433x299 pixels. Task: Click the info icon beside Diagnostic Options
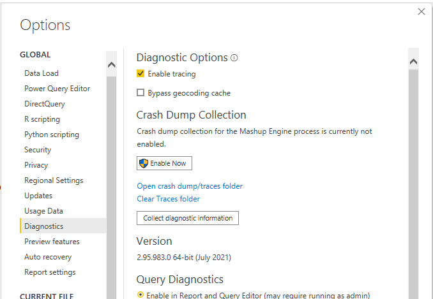point(234,58)
